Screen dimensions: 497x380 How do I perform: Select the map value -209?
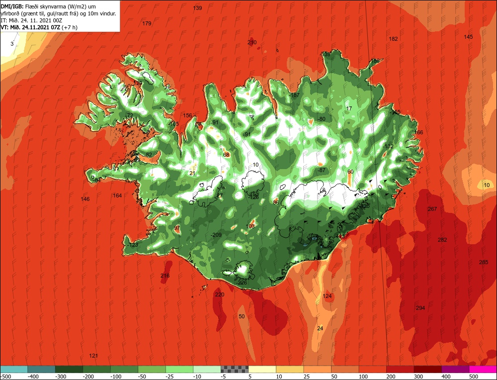pos(216,235)
